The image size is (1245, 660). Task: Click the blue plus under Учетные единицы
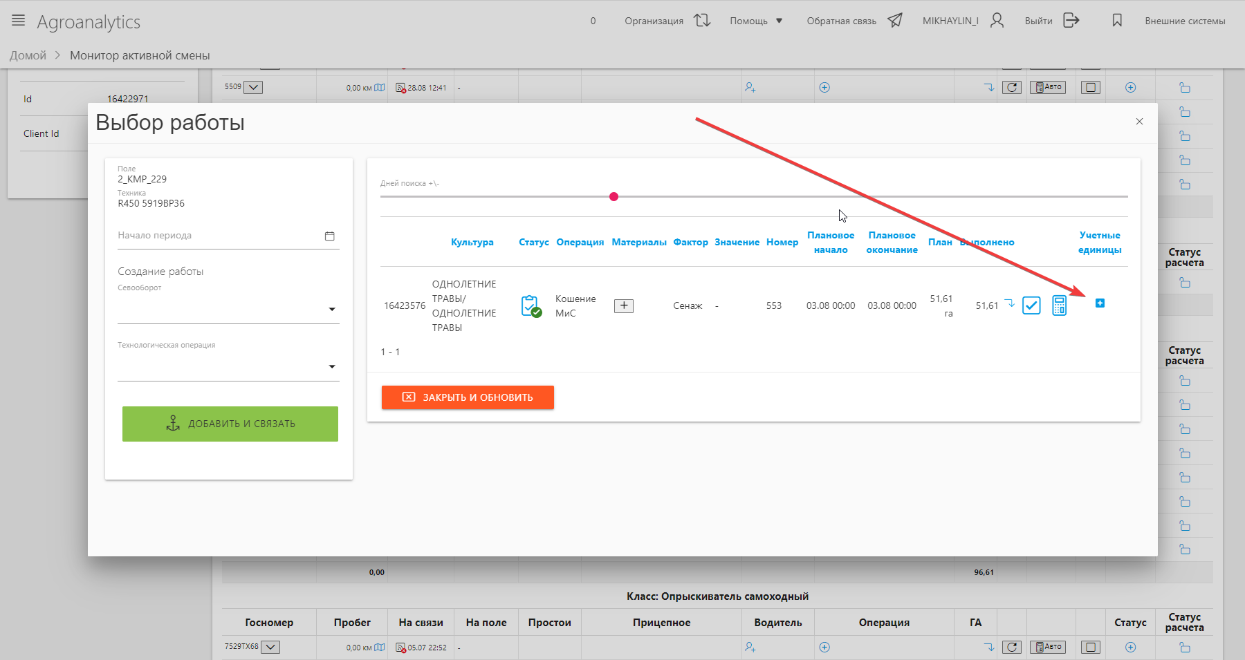click(1100, 303)
